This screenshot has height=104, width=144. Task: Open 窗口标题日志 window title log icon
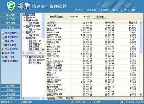coord(3,33)
